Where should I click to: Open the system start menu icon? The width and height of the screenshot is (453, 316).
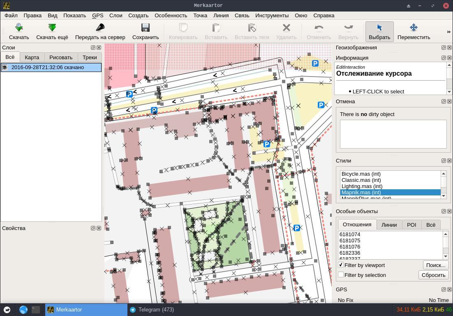pos(7,310)
